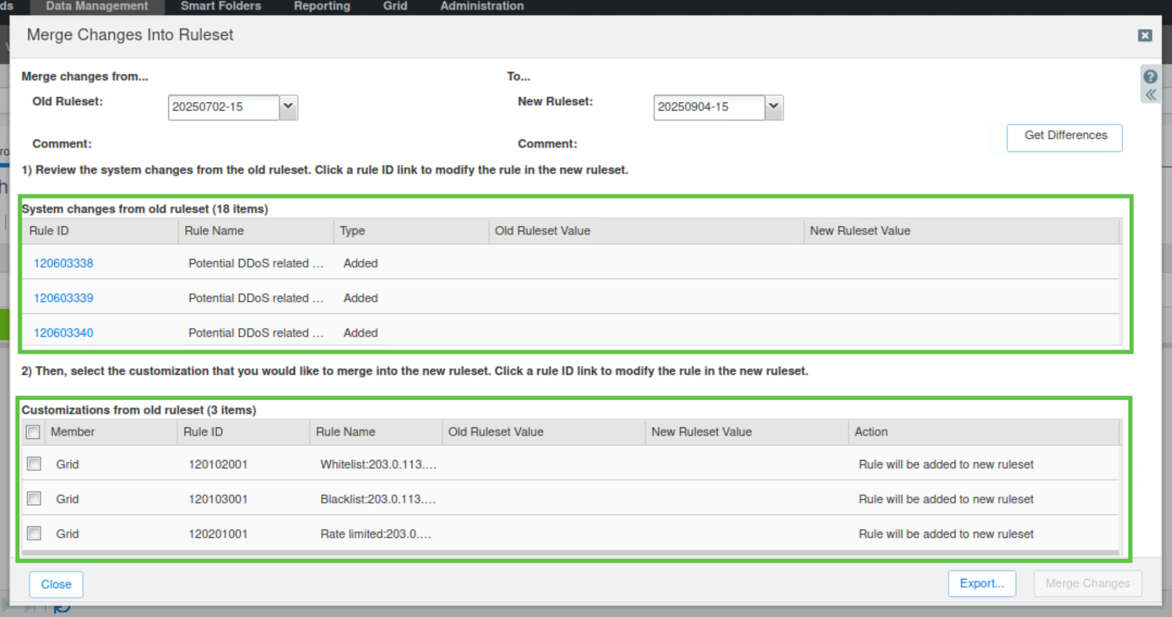Toggle the select-all checkbox in Member header

33,432
